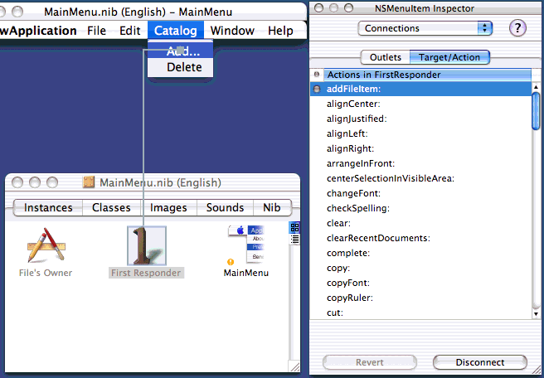Switch nib window to icon grid view
The height and width of the screenshot is (378, 544).
(x=294, y=227)
